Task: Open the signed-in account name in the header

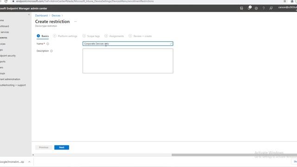Action: [x=288, y=7]
